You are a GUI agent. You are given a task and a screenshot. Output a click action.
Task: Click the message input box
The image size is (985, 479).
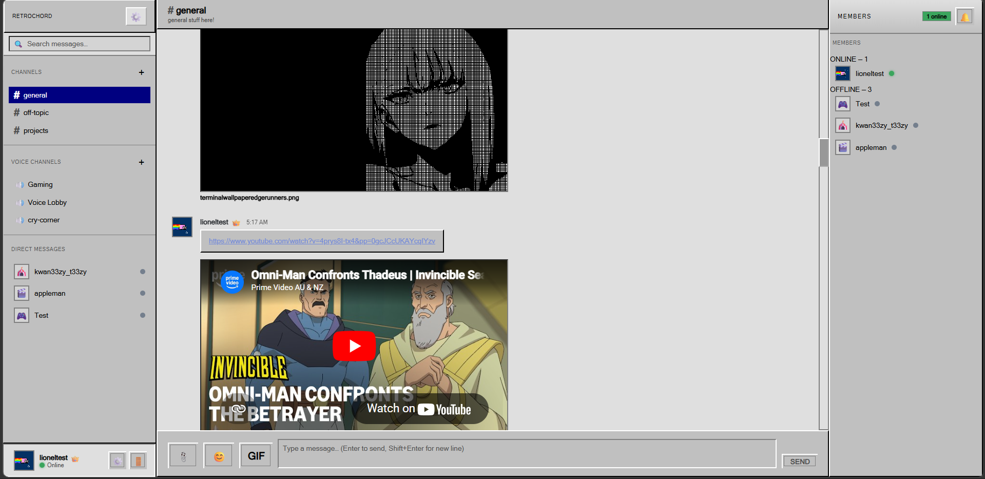coord(527,453)
